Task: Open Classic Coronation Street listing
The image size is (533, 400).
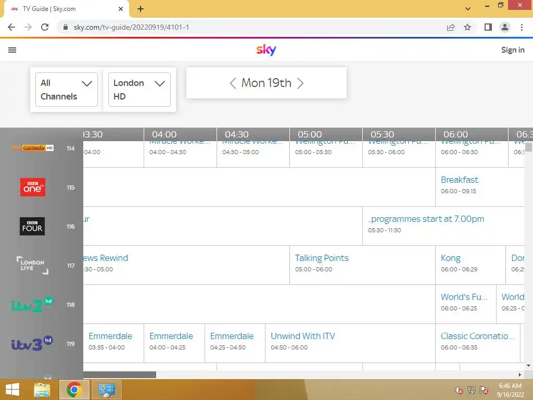Action: tap(478, 343)
